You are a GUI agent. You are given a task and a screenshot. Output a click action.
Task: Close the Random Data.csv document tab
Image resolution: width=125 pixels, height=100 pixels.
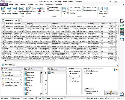pyautogui.click(x=19, y=20)
